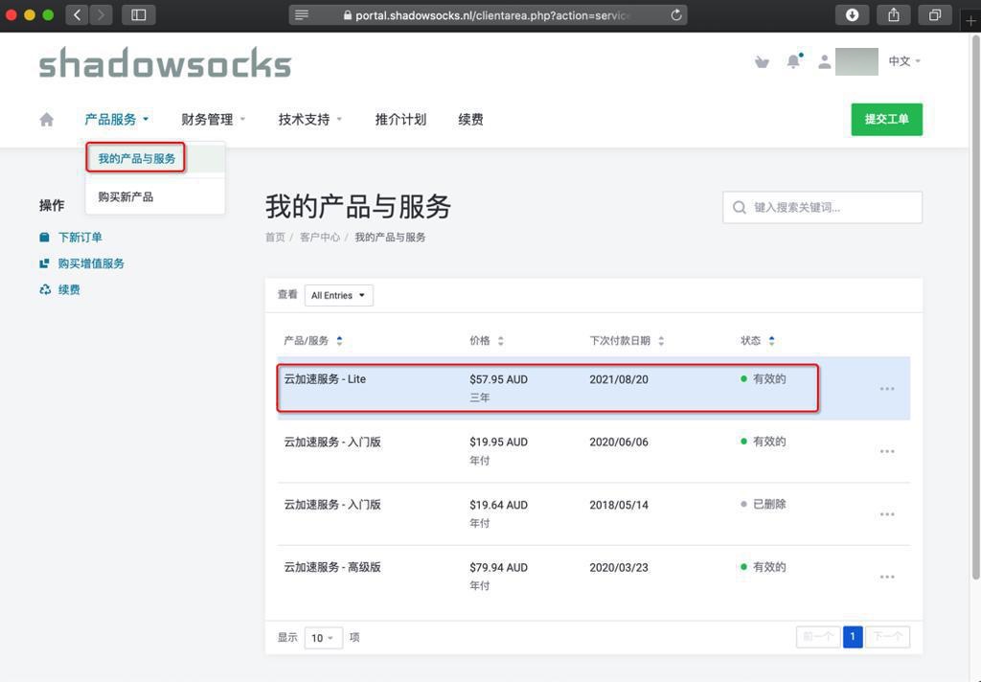Open the notifications bell icon
Image resolution: width=981 pixels, height=682 pixels.
click(x=794, y=60)
